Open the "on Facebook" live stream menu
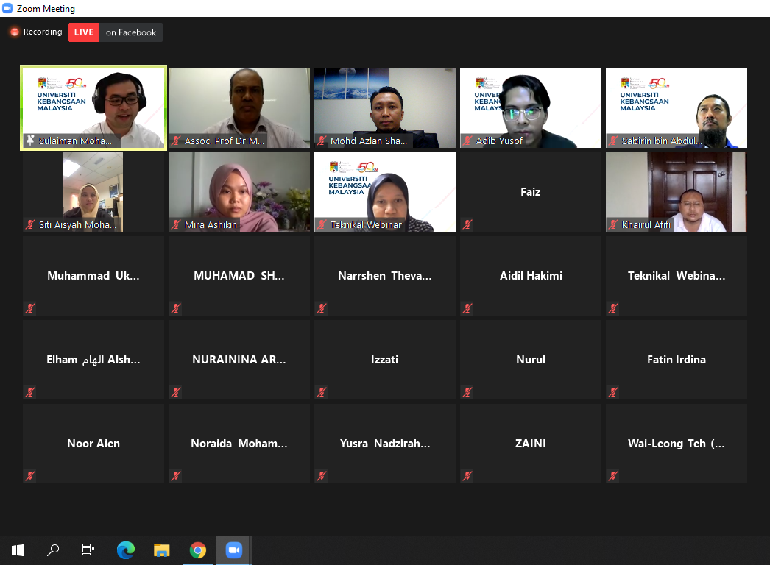770x565 pixels. tap(130, 32)
